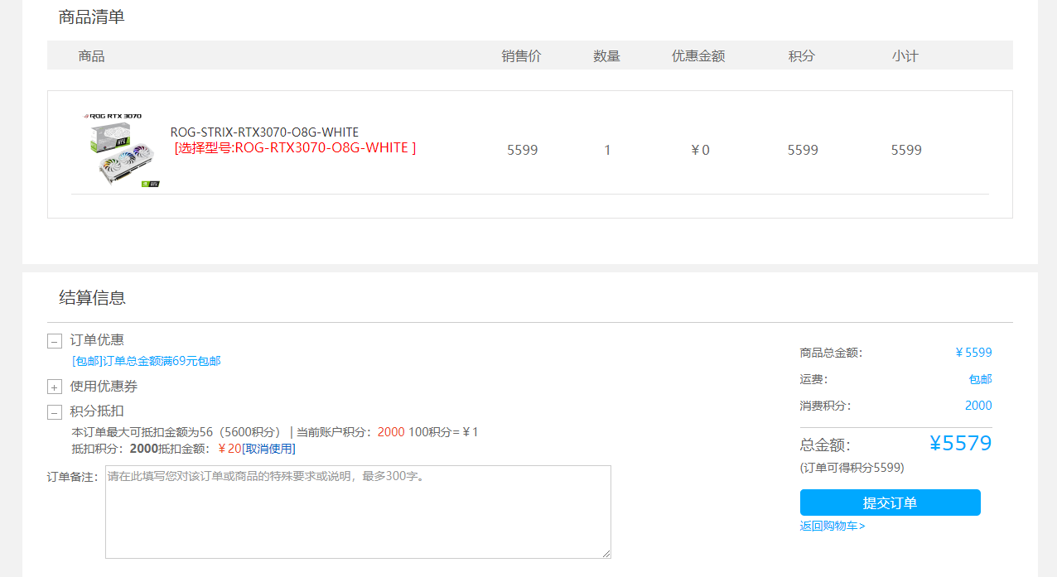Select the quantity value 1
The image size is (1057, 577).
click(x=607, y=150)
